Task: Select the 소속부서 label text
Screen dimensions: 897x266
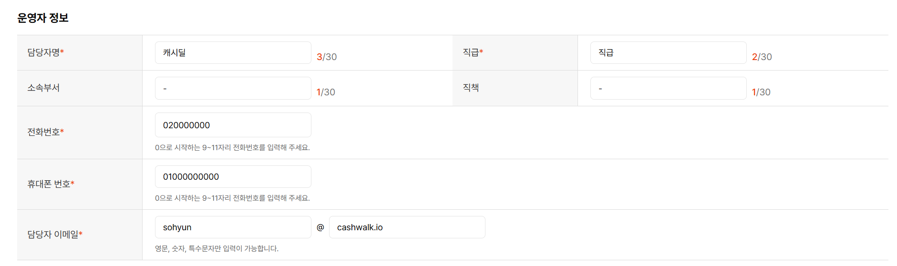Action: point(43,88)
